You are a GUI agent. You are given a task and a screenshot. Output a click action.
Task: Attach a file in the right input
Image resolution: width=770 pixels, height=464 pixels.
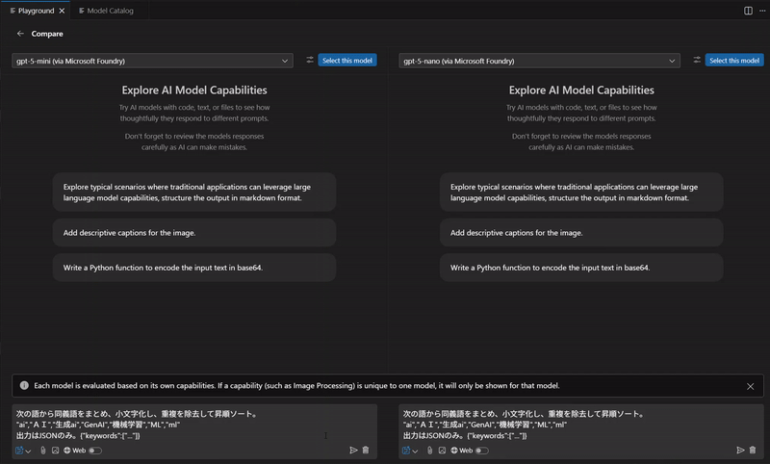tap(429, 451)
